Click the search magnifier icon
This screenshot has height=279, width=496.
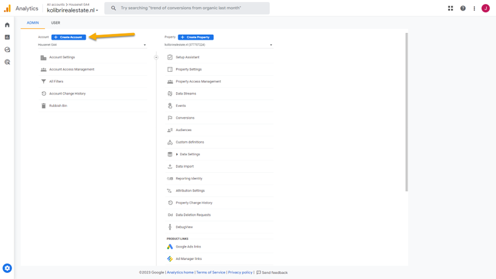click(x=113, y=8)
